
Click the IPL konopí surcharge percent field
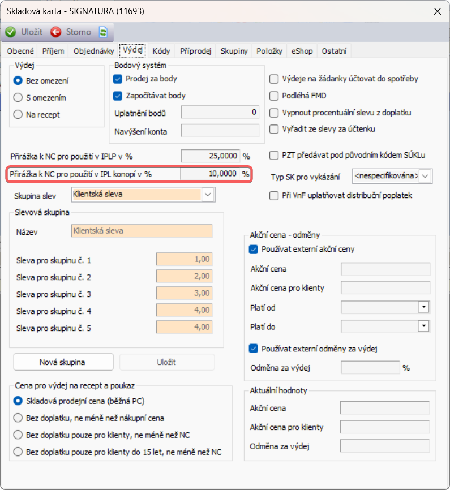(x=209, y=174)
